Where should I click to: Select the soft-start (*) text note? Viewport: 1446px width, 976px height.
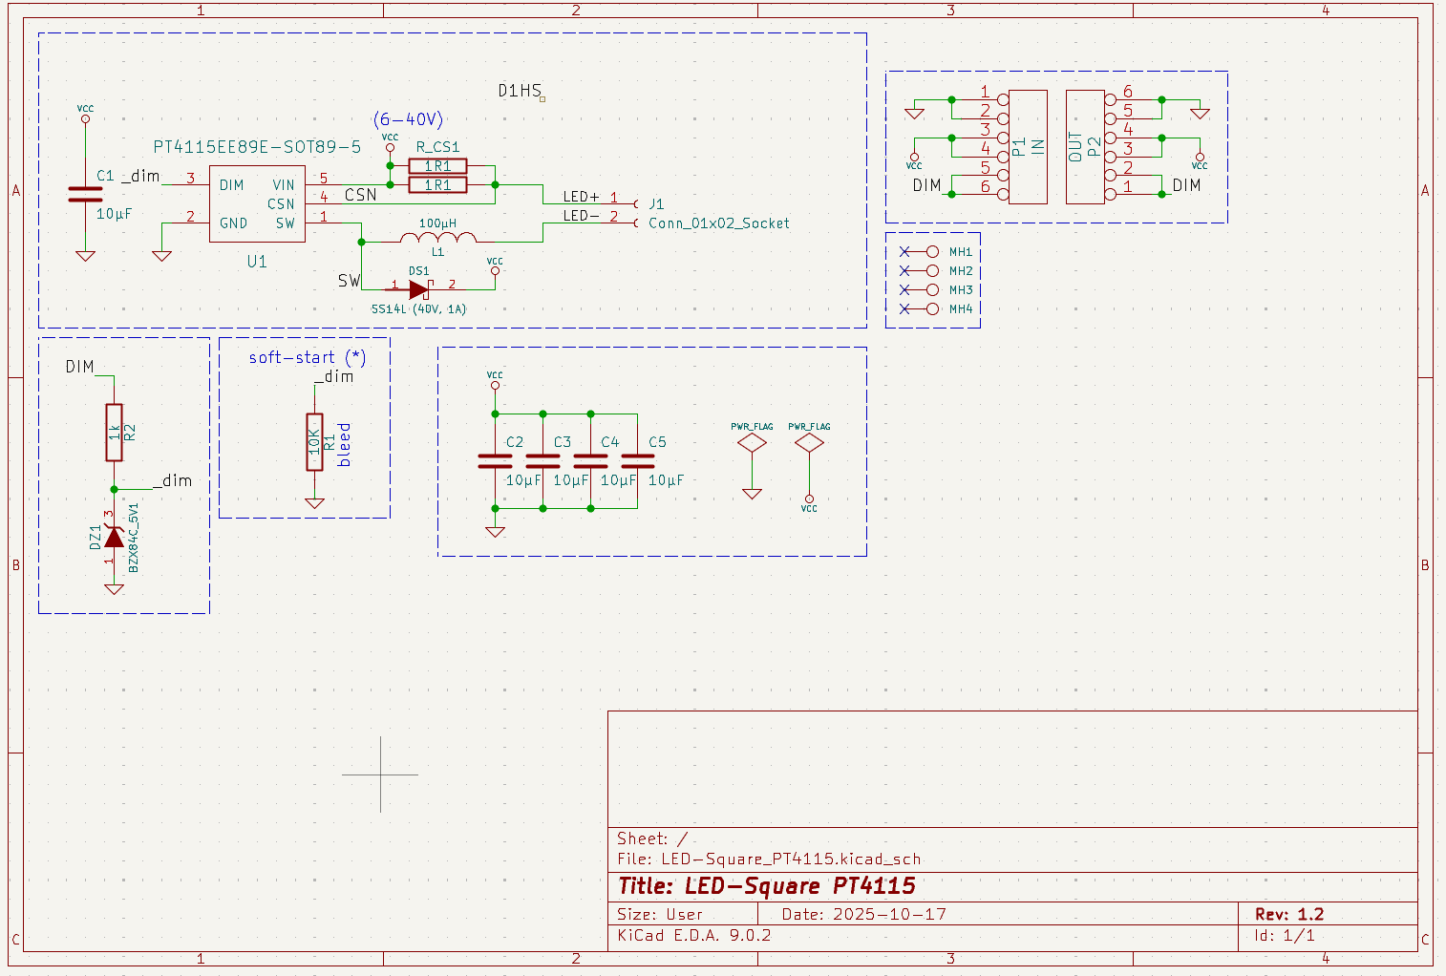click(307, 357)
